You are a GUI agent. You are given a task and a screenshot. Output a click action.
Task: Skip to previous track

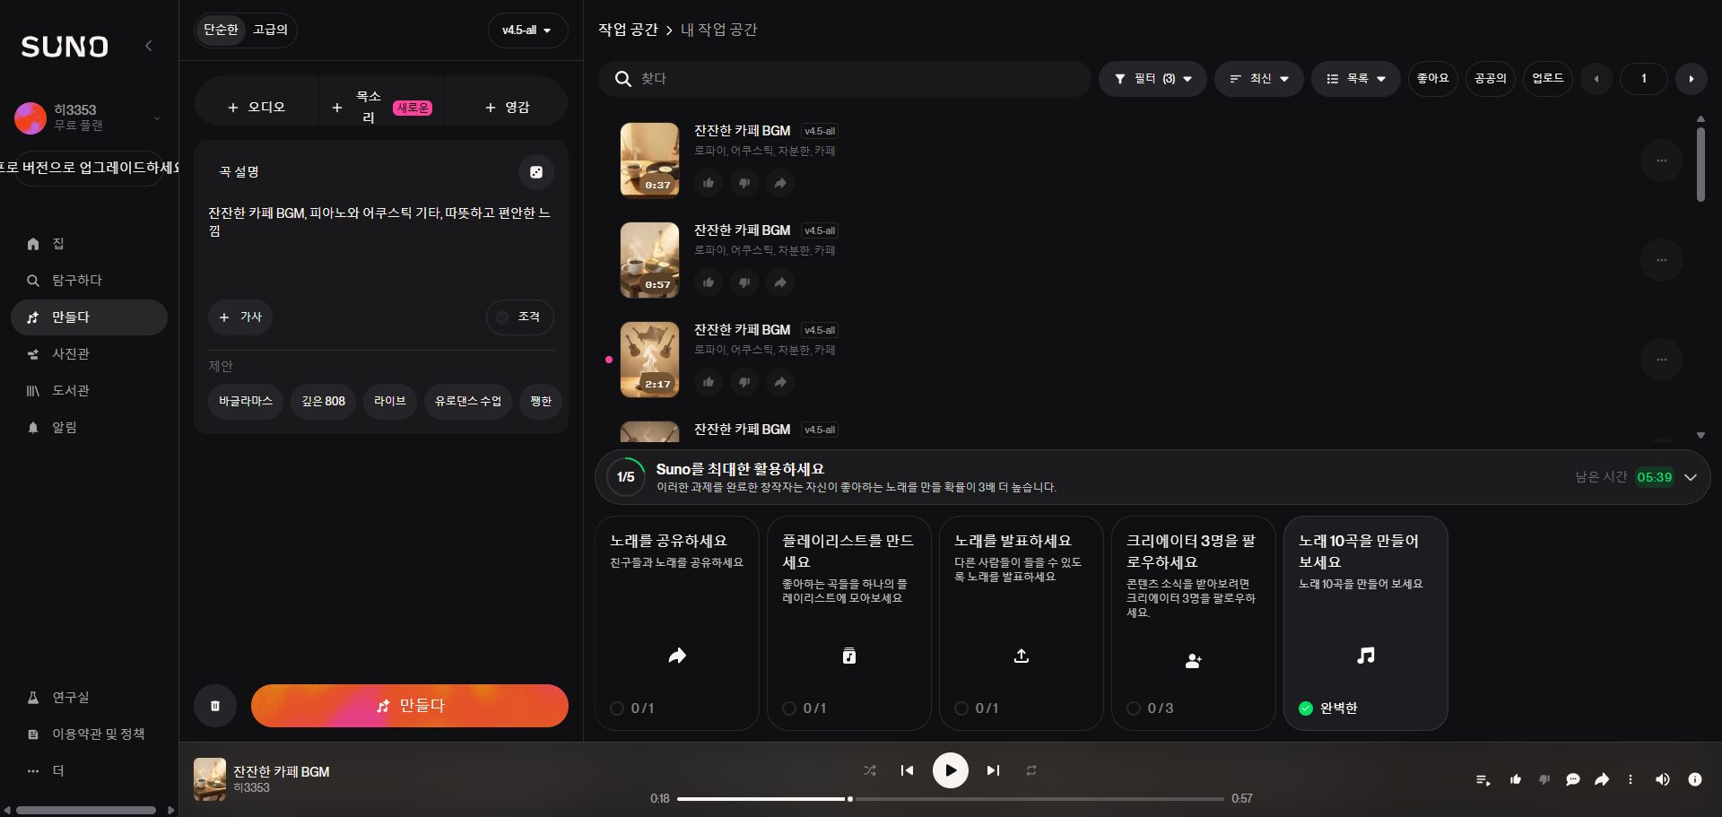tap(908, 770)
